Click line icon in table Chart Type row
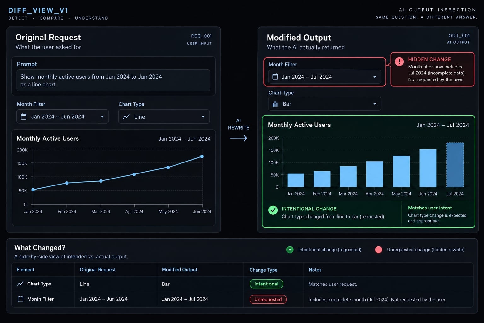484x323 pixels. (20, 284)
